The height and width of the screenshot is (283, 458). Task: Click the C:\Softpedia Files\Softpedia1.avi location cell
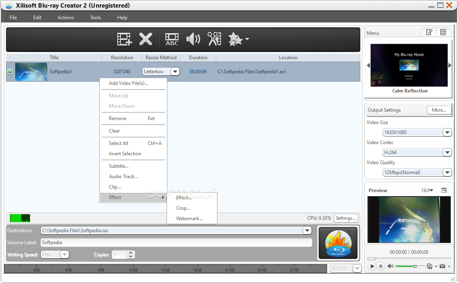[251, 72]
